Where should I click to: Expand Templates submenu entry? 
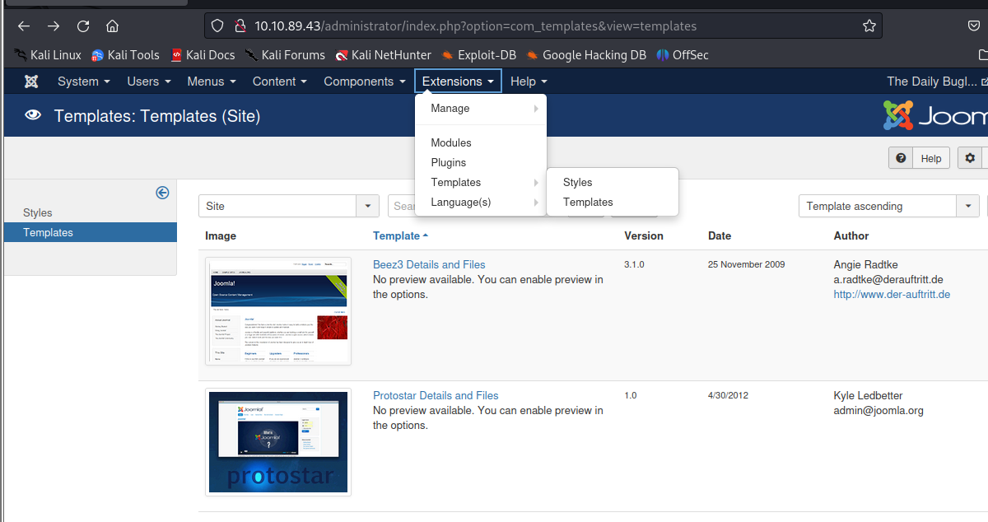(x=481, y=183)
